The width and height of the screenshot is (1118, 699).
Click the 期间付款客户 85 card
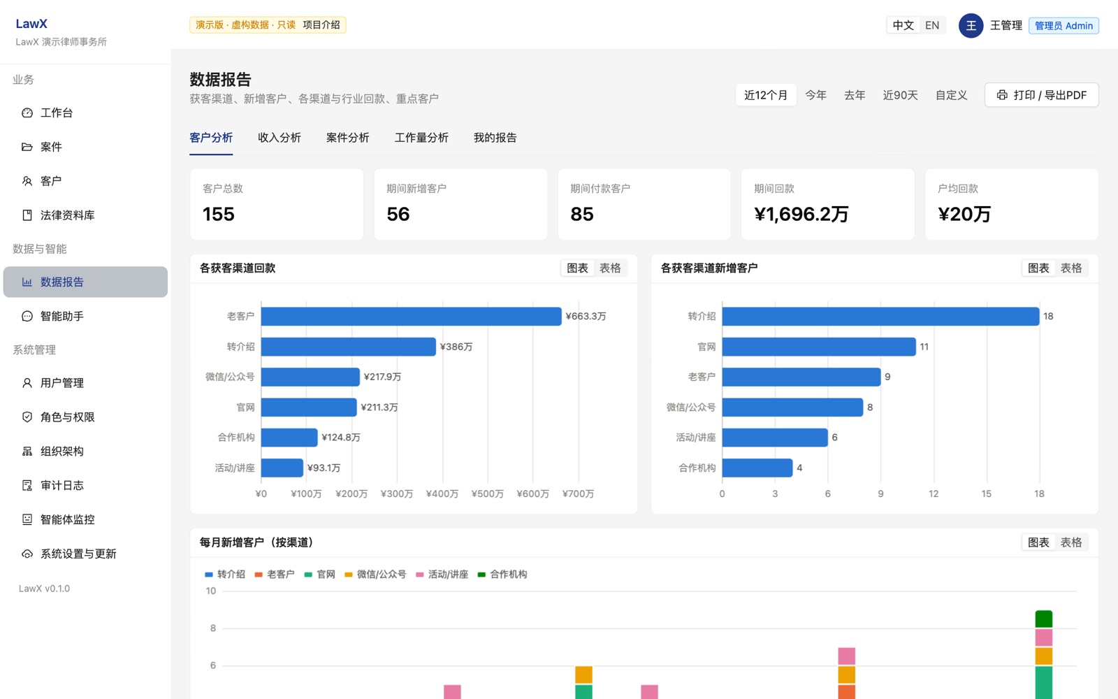[644, 204]
